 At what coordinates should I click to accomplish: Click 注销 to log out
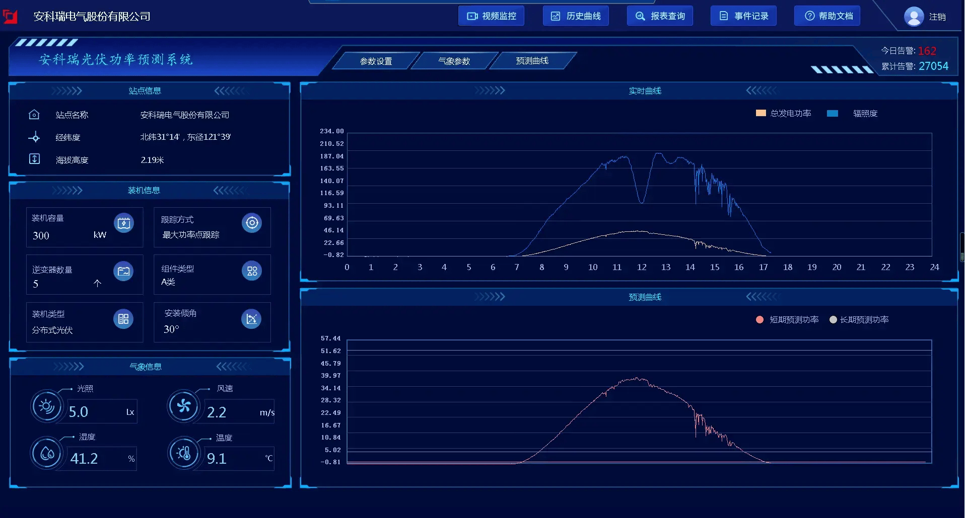click(937, 17)
